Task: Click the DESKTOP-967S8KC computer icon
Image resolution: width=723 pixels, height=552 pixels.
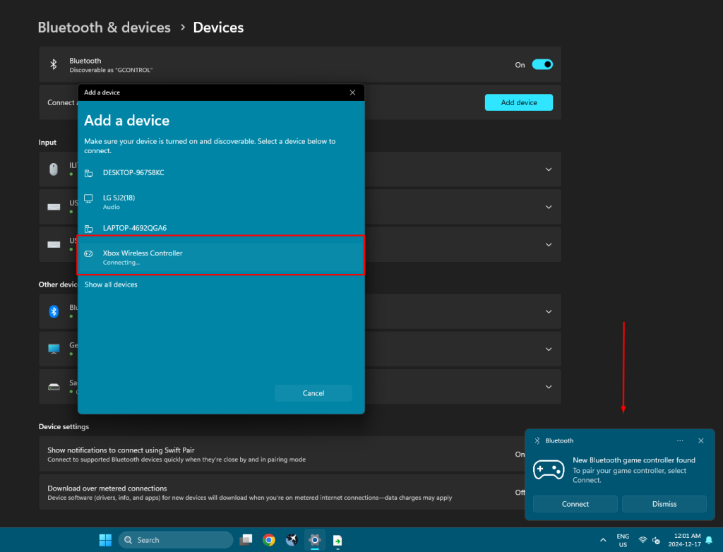Action: [89, 172]
